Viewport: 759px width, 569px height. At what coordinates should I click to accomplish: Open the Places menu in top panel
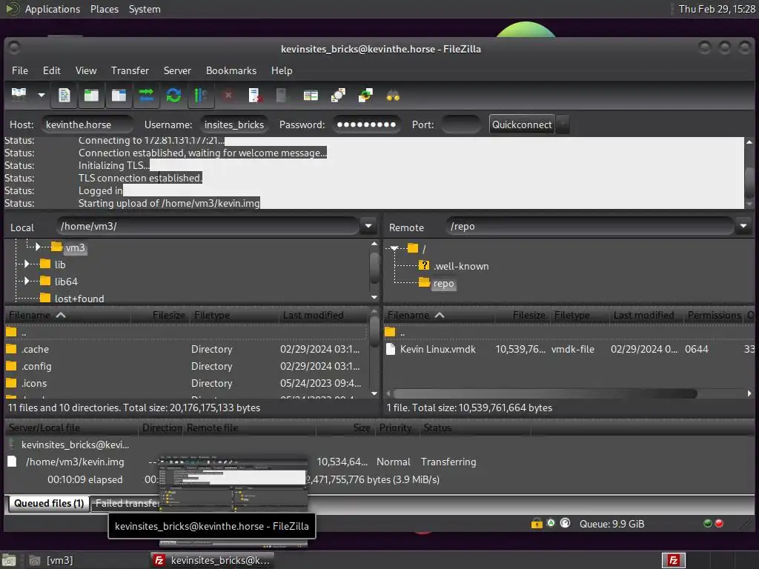pos(104,9)
